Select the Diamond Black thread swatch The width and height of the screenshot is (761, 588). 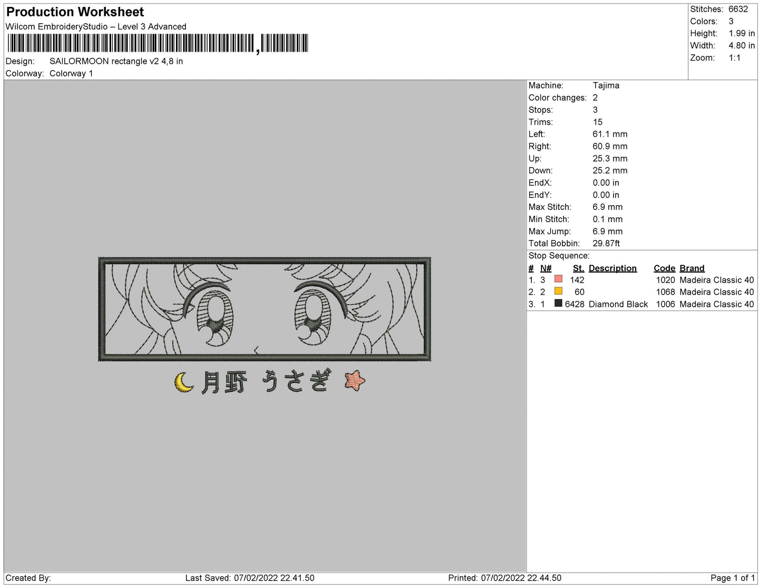pos(558,304)
